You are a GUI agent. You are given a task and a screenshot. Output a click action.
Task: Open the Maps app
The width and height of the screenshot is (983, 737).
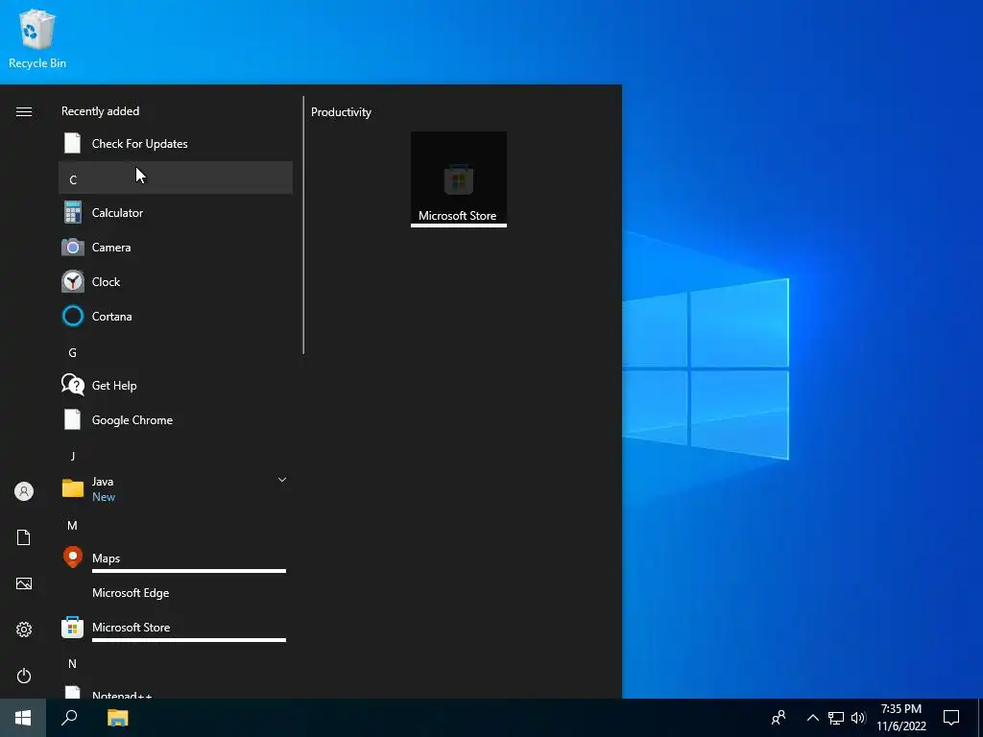pos(176,558)
